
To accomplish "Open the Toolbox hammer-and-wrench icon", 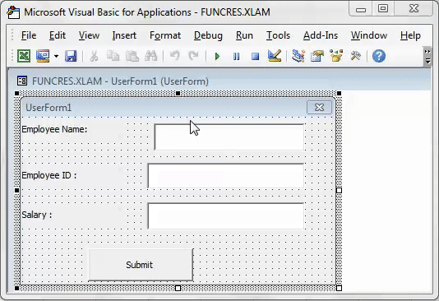I will pyautogui.click(x=356, y=56).
